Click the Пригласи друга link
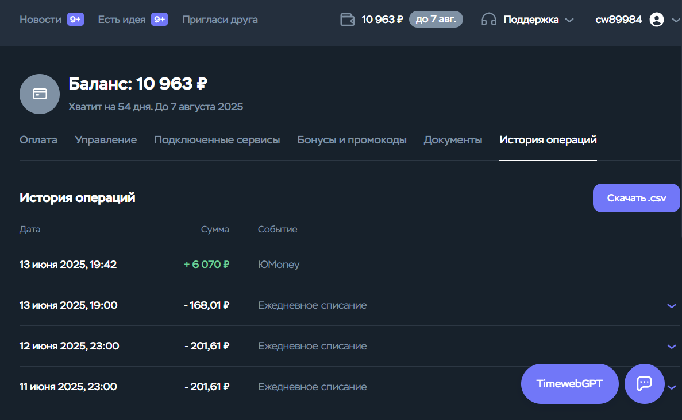682x420 pixels. point(220,20)
